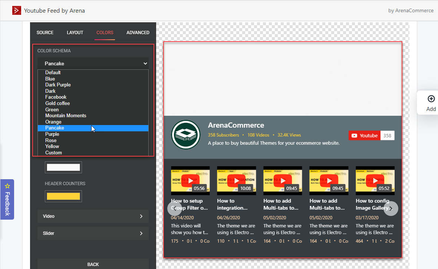Image resolution: width=438 pixels, height=269 pixels.
Task: Pick the Dark Purple schema option
Action: (93, 85)
